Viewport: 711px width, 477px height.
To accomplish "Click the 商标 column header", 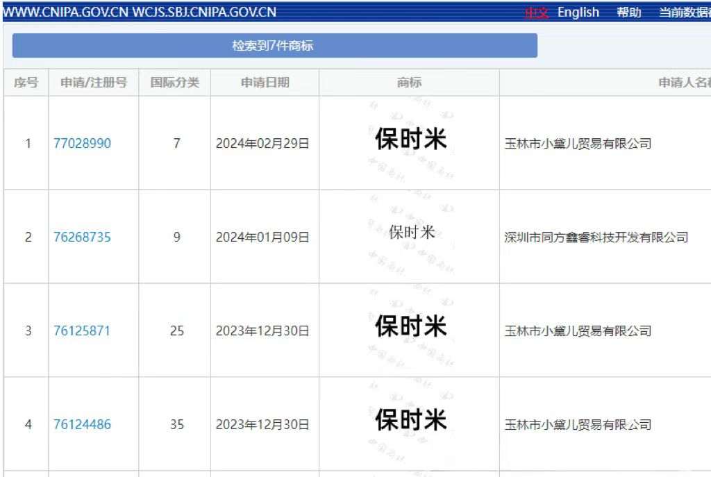I will (409, 83).
